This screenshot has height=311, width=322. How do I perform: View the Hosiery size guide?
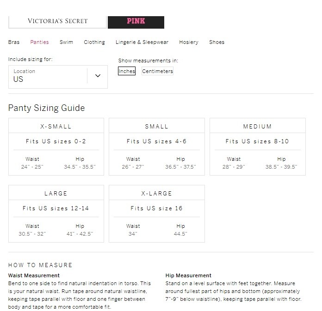188,42
